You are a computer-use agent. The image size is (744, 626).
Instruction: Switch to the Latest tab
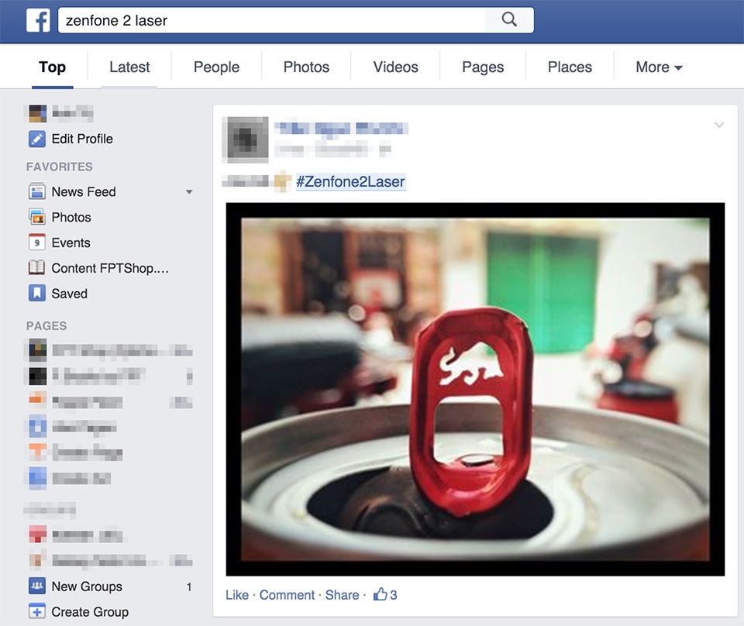click(129, 67)
